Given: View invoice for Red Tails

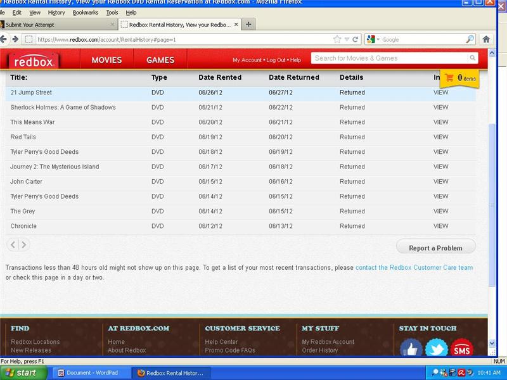Looking at the screenshot, I should point(440,137).
